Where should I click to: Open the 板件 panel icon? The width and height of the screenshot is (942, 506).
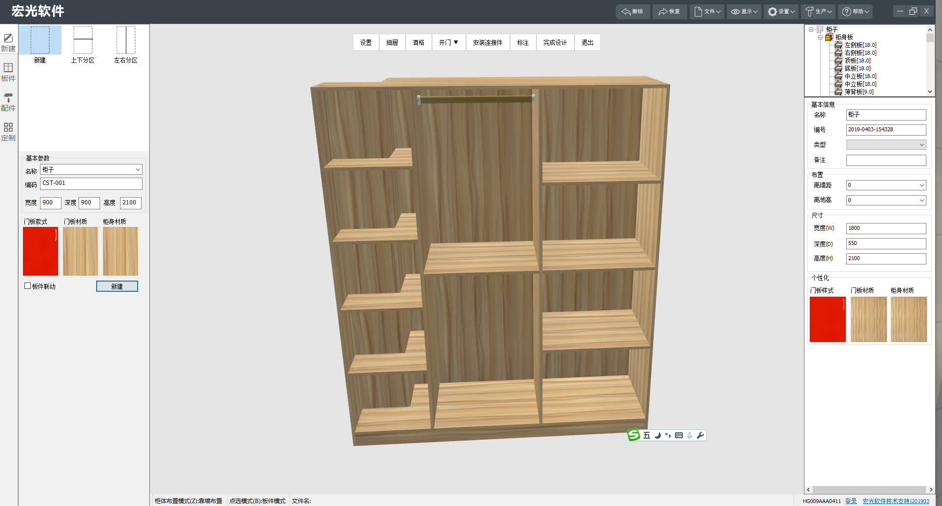8,72
